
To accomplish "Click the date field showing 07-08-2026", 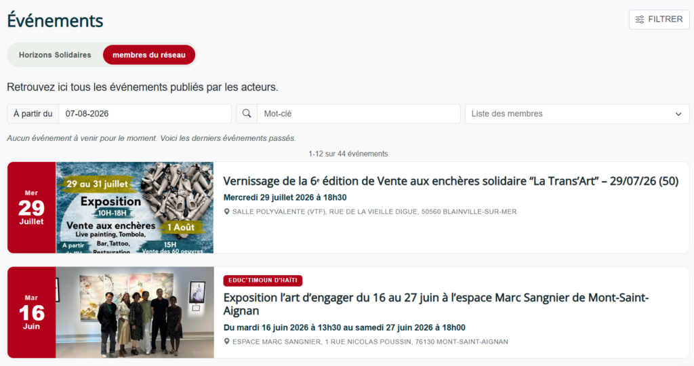I will [145, 114].
